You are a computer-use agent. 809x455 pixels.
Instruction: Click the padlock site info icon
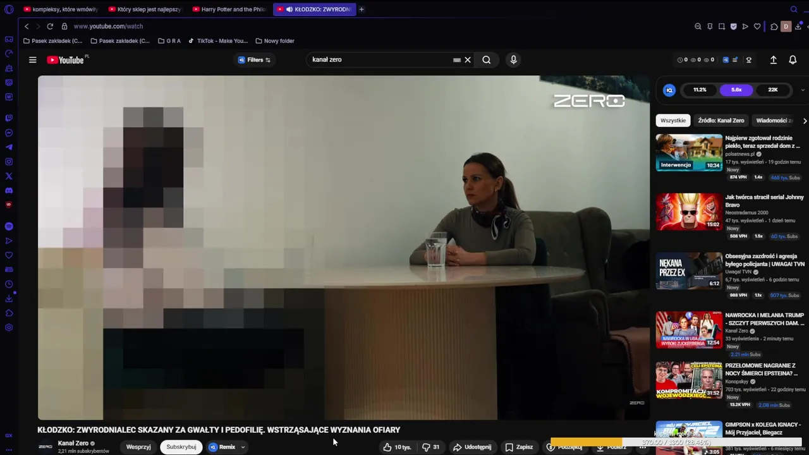(64, 27)
